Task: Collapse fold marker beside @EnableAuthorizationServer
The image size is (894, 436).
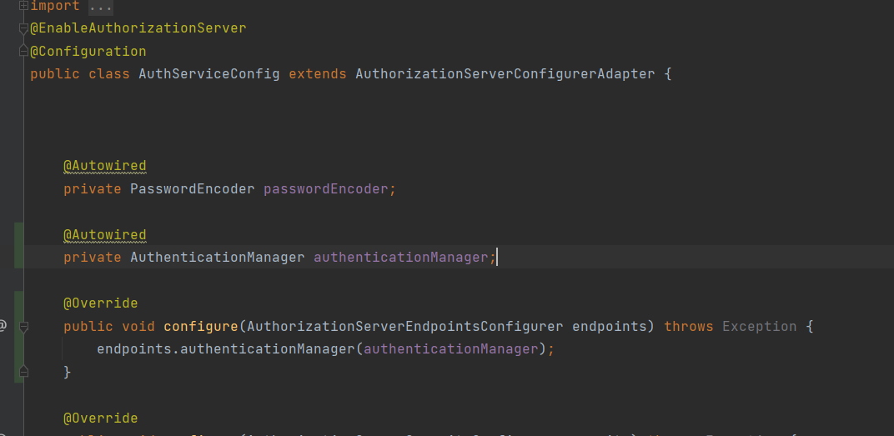Action: pos(23,28)
